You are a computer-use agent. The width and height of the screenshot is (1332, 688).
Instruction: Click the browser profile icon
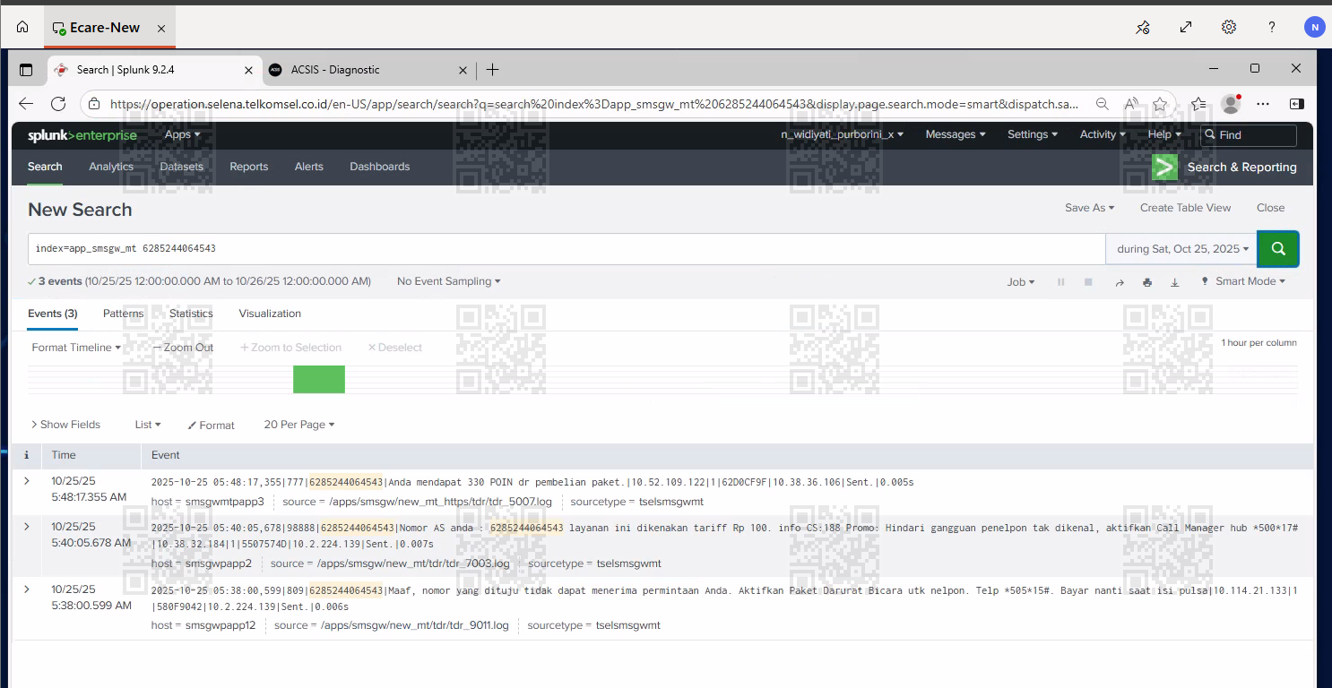point(1231,104)
